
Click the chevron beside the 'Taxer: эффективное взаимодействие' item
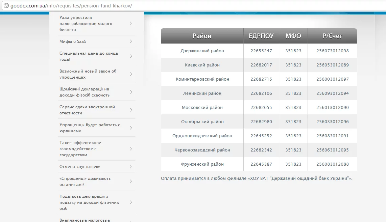(131, 149)
